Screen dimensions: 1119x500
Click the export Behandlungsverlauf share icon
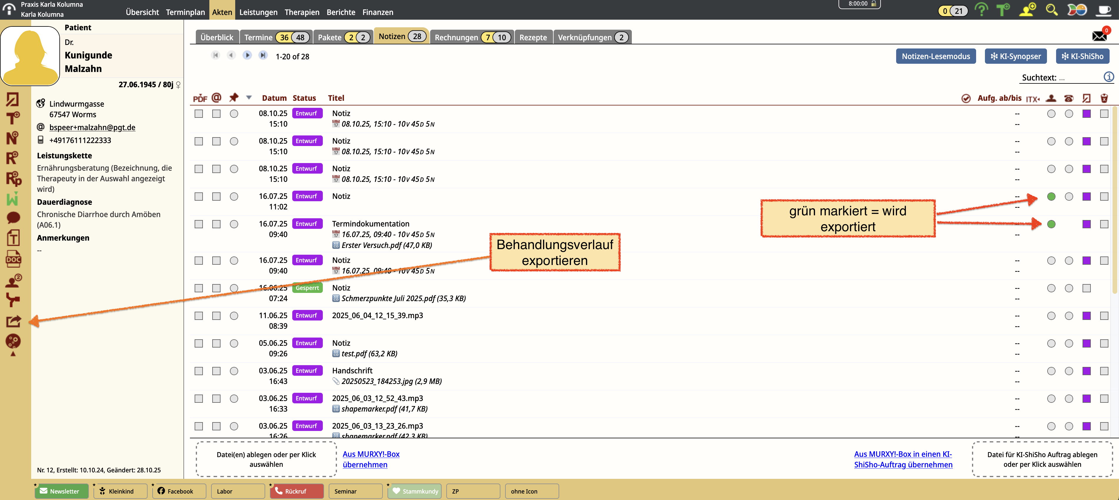click(13, 321)
